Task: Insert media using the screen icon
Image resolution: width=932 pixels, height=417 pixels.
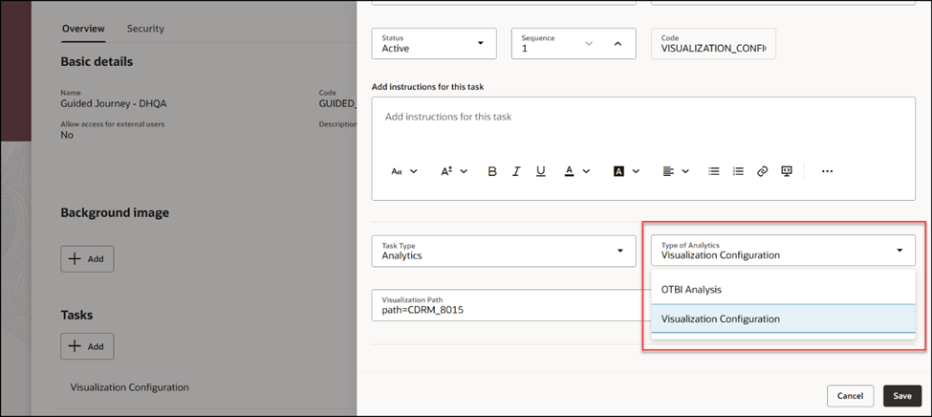Action: click(x=787, y=171)
